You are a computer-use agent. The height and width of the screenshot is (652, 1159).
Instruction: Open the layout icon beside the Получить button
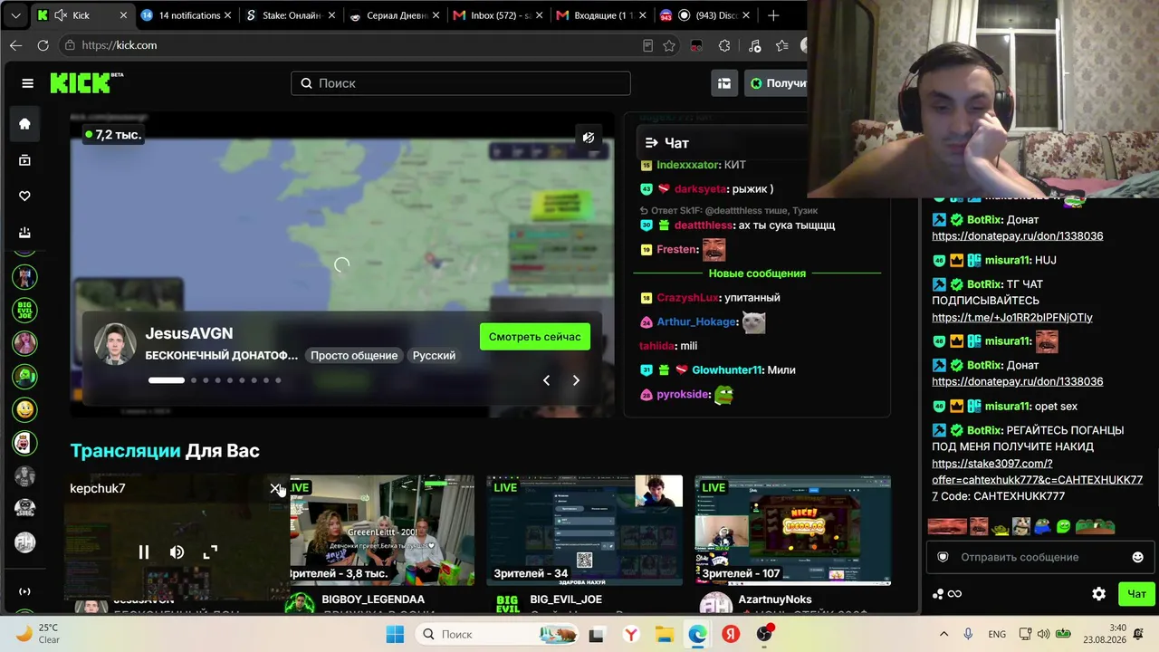(x=724, y=83)
